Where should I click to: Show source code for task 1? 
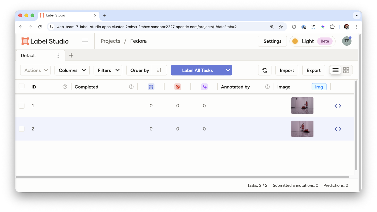pos(338,106)
